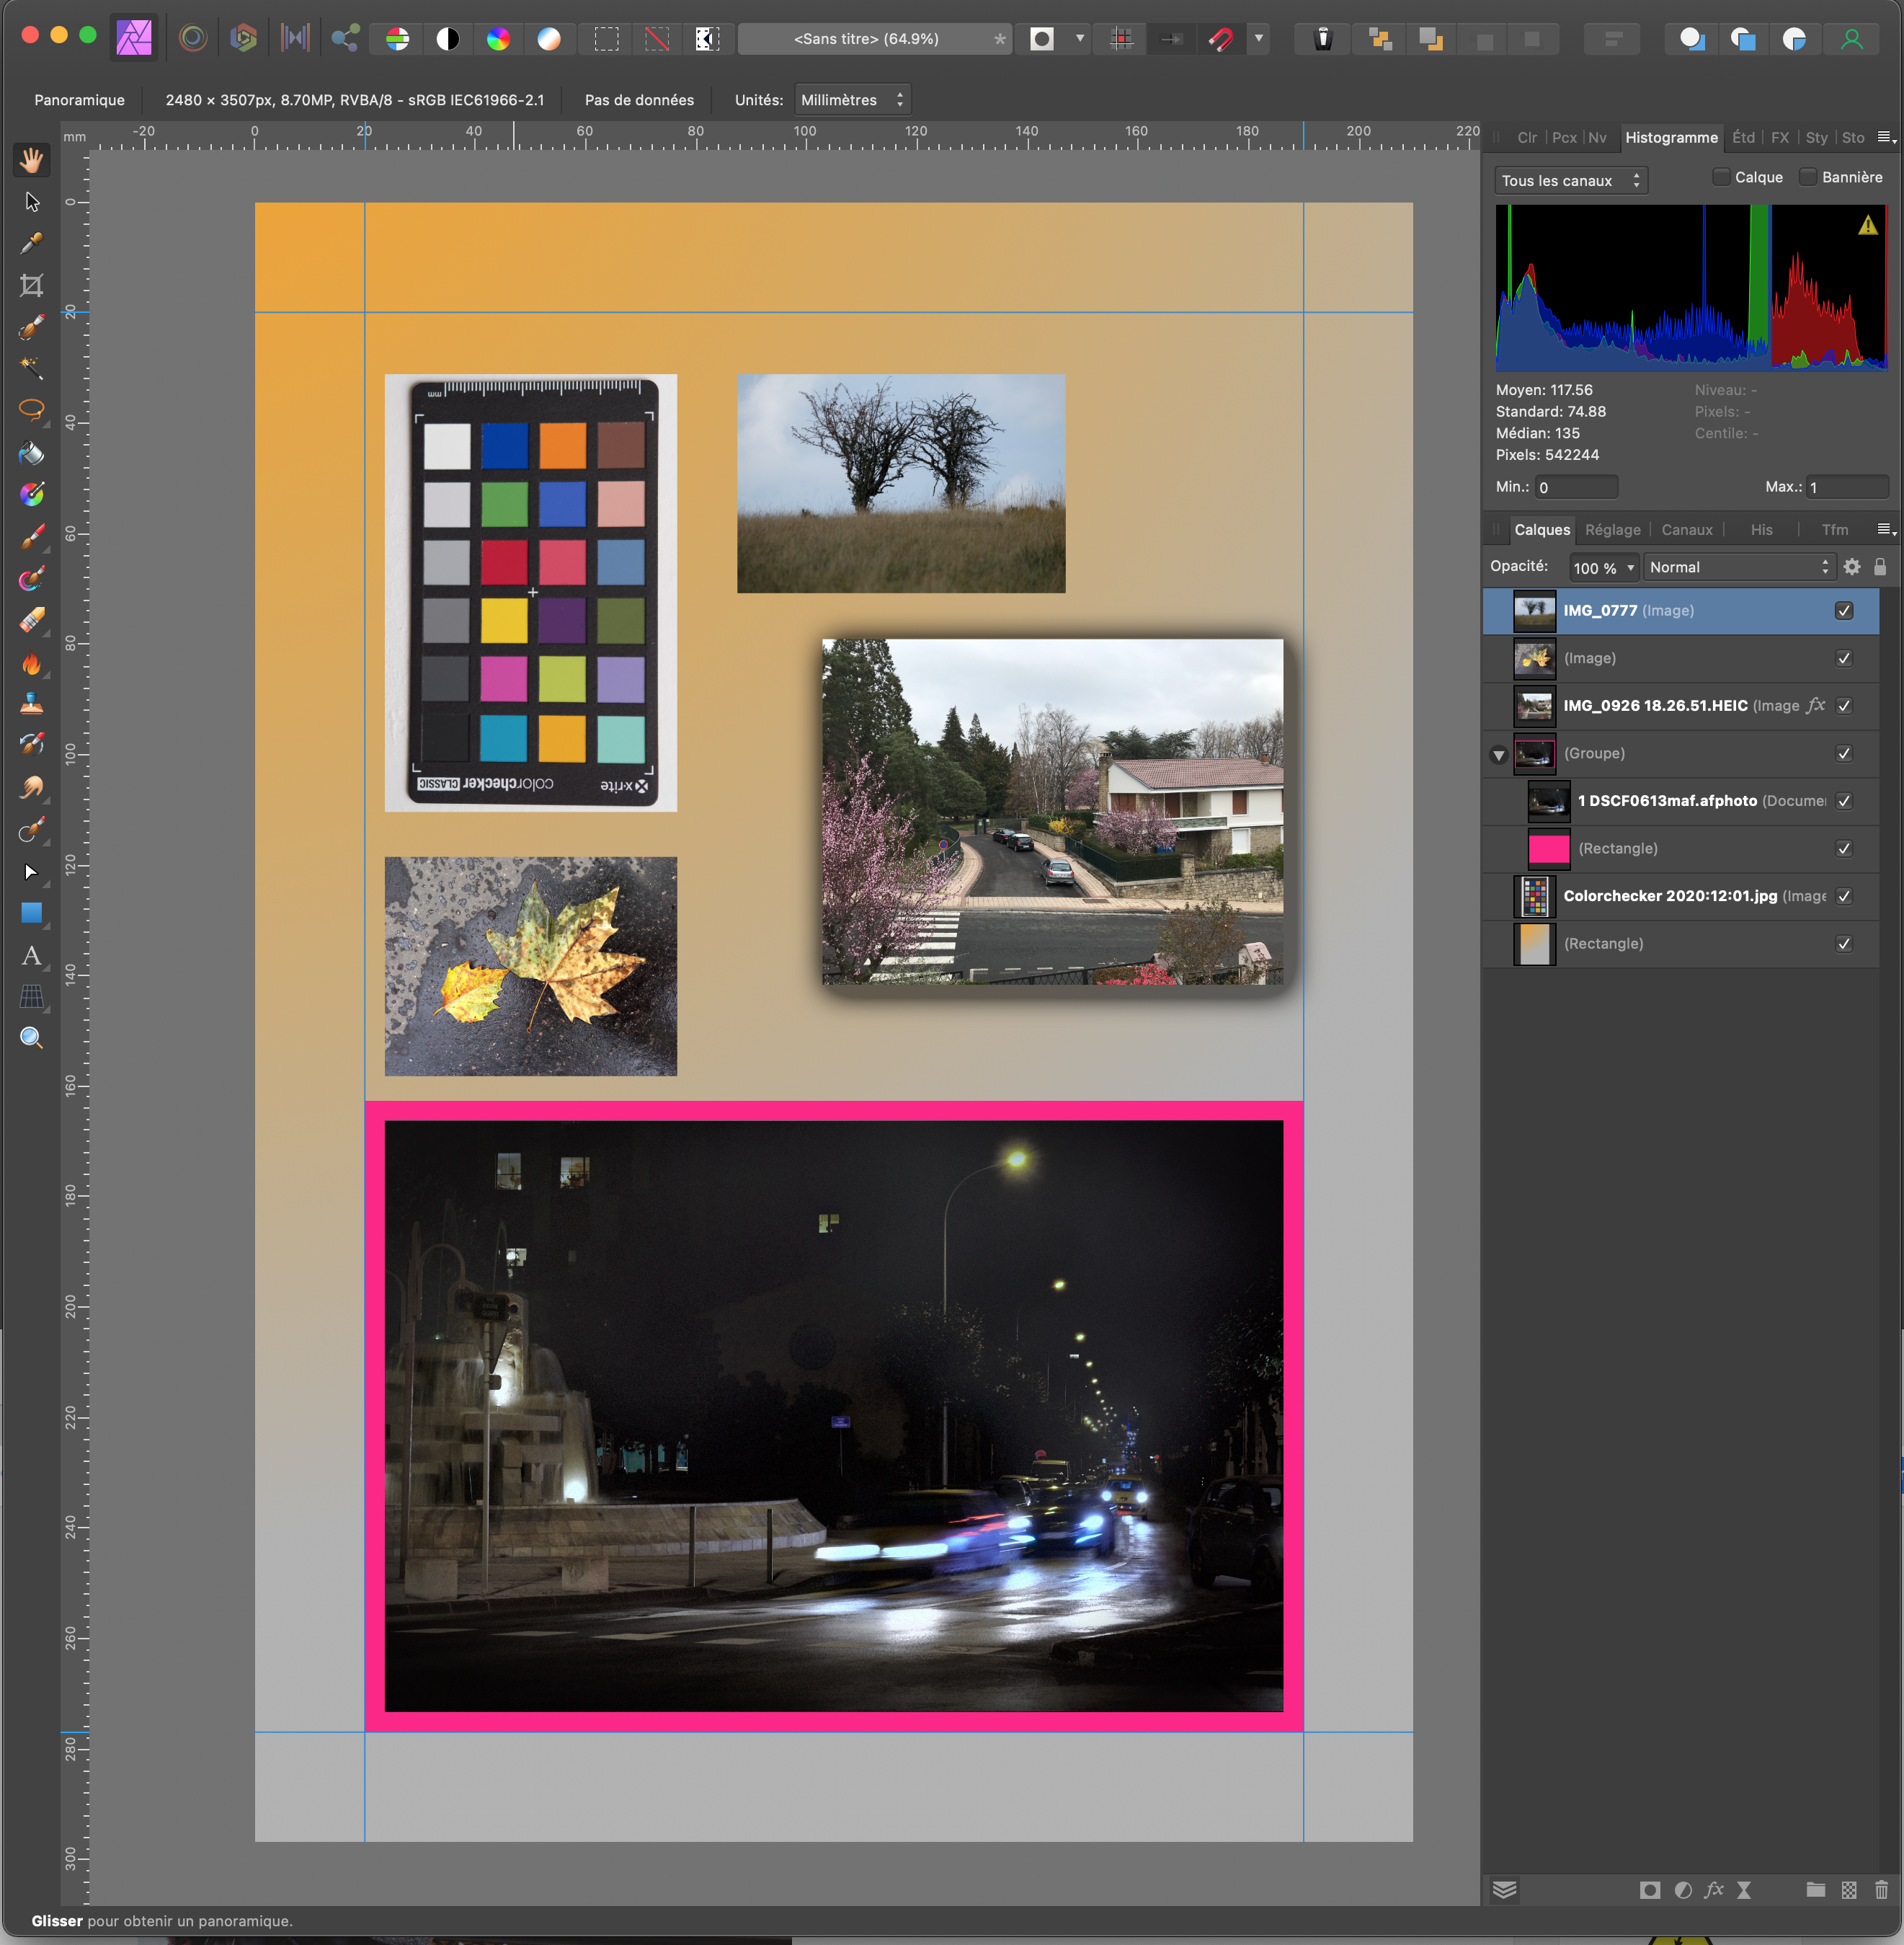Select the Flood Fill bucket tool
1904x1945 pixels.
[x=31, y=453]
